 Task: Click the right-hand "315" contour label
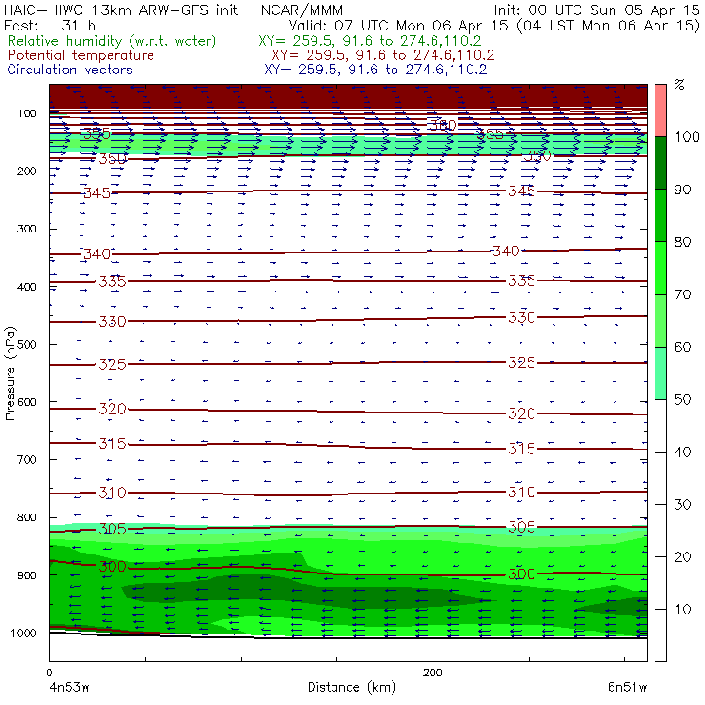pos(521,449)
